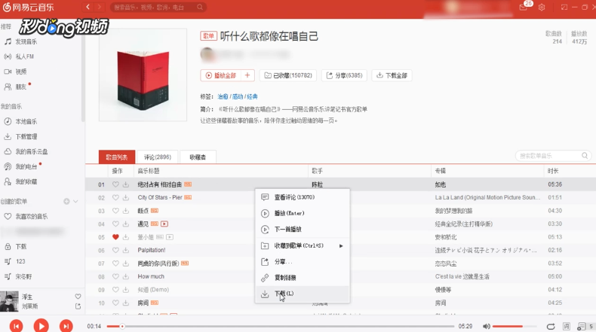This screenshot has width=596, height=332.
Task: Select 下载(L) in context menu
Action: [x=303, y=294]
